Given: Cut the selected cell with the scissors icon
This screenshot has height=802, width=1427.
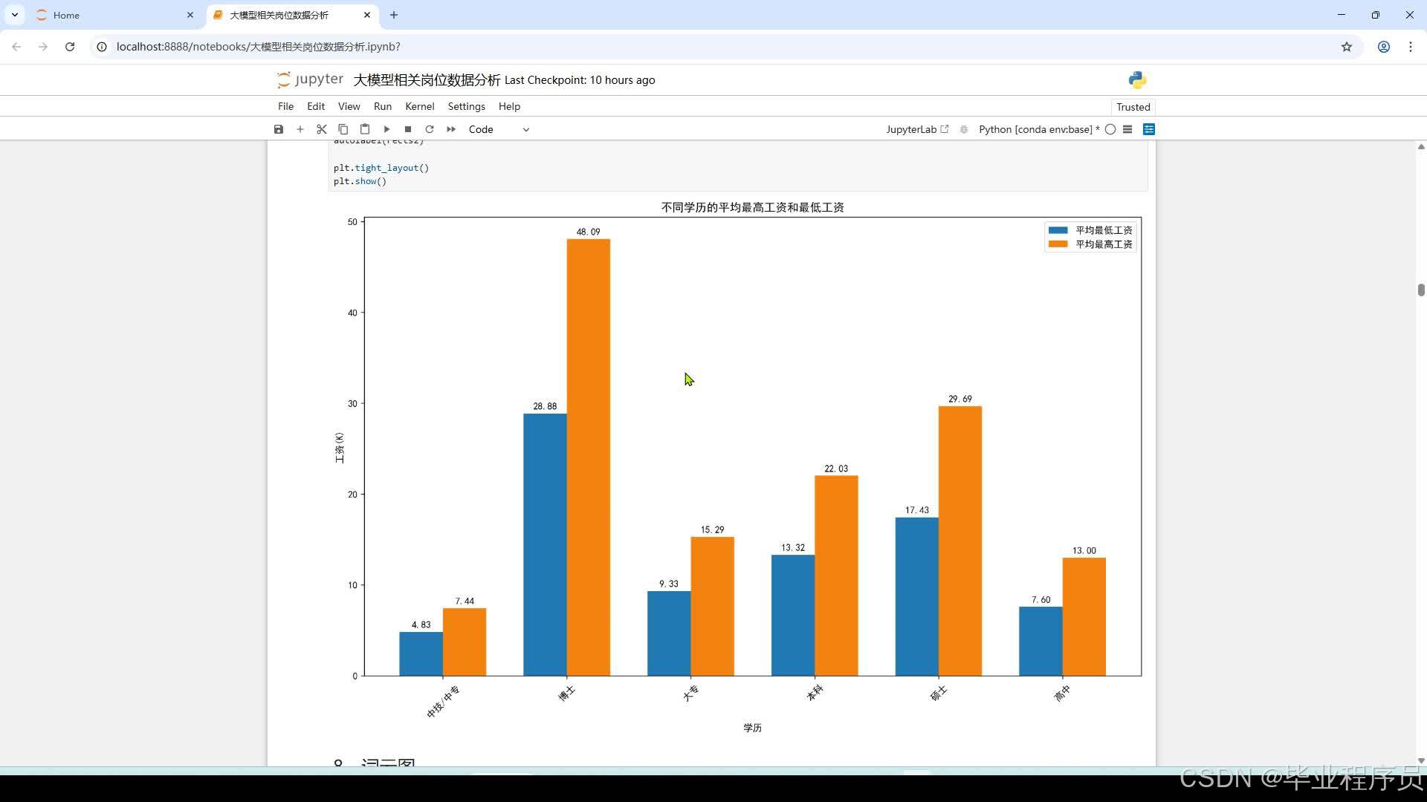Looking at the screenshot, I should [322, 129].
